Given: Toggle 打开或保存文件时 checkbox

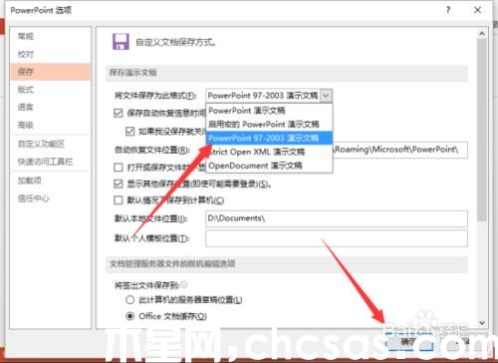Looking at the screenshot, I should click(119, 168).
